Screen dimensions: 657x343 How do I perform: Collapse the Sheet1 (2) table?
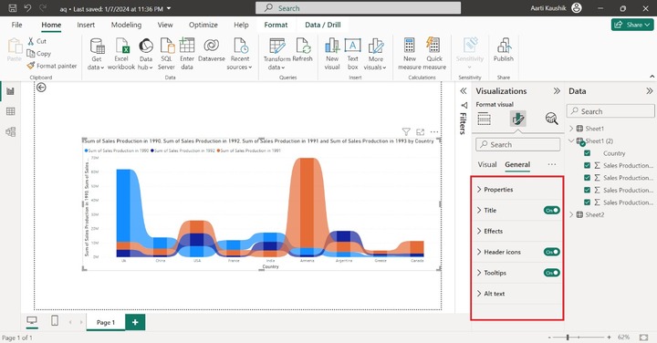point(571,140)
